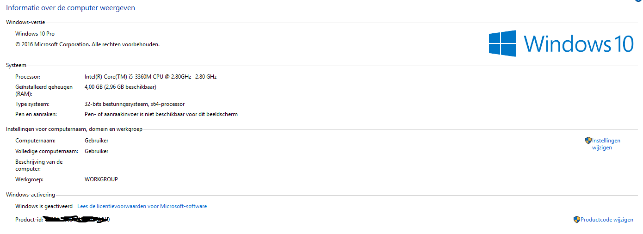Click the Intel Core i5-3360M processor value
This screenshot has height=234, width=643.
tap(150, 77)
